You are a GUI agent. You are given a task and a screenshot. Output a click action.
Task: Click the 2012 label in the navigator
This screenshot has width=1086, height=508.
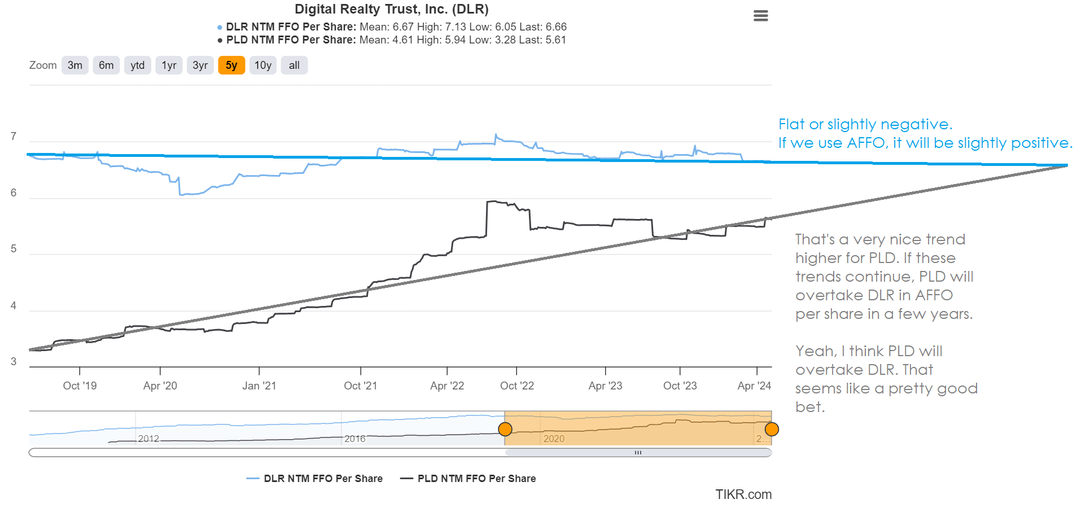click(x=148, y=439)
